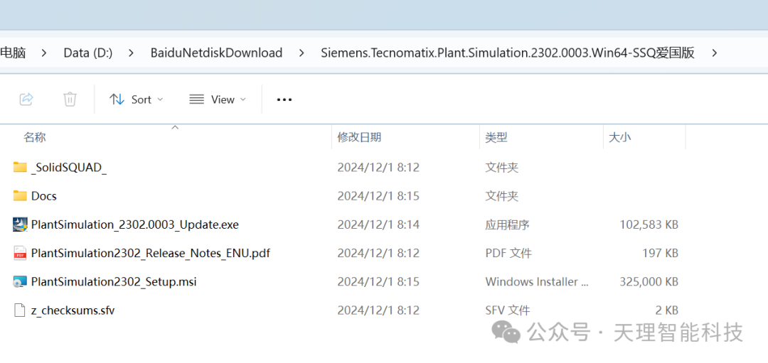Select the Docs folder icon
This screenshot has width=768, height=363.
(x=20, y=195)
